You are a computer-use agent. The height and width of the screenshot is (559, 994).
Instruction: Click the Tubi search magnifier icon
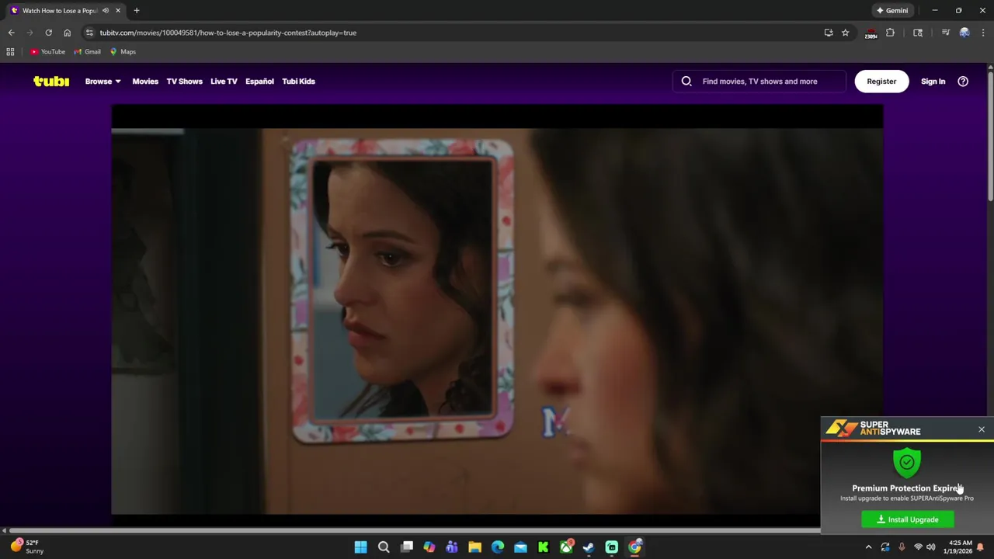pos(686,81)
